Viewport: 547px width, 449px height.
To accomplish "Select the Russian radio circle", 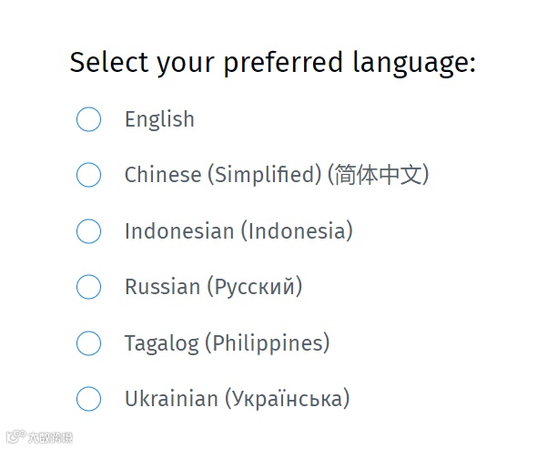I will coord(88,287).
